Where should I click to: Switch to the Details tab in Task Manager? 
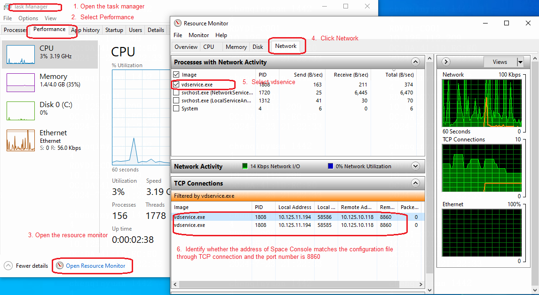(x=156, y=30)
